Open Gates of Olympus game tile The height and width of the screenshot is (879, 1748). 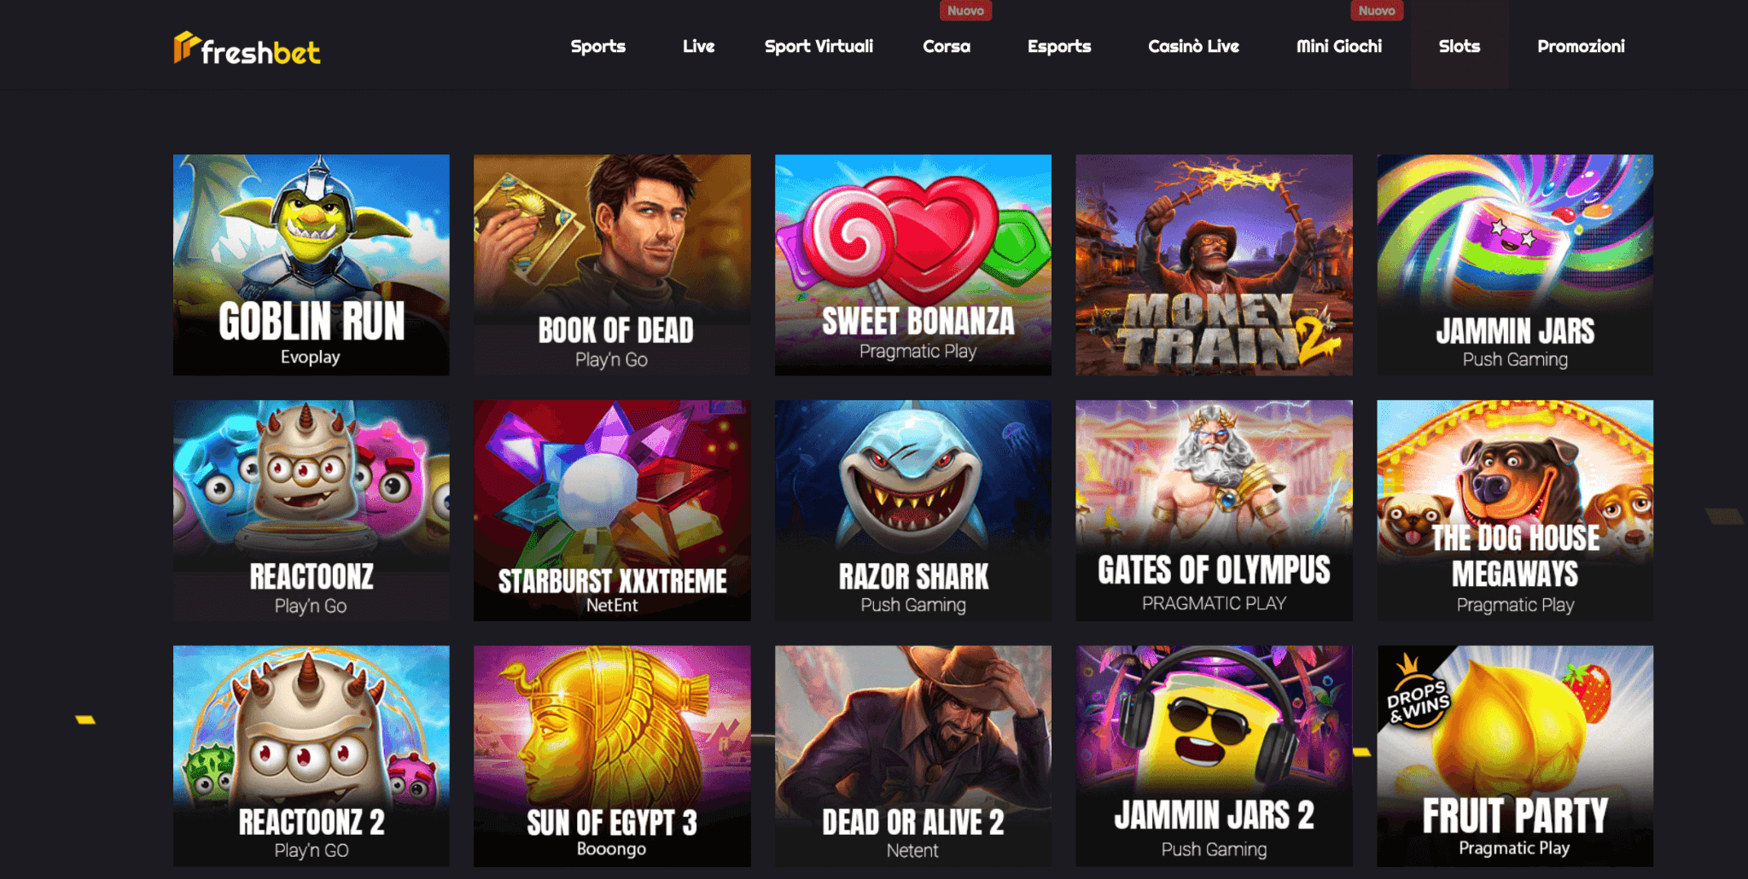1214,510
